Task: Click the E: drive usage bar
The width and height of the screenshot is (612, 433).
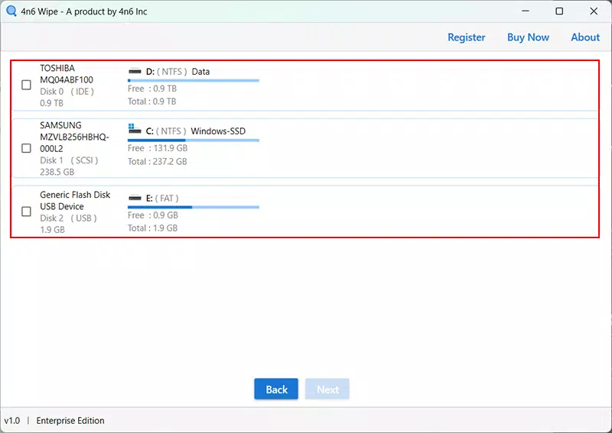Action: [x=194, y=208]
